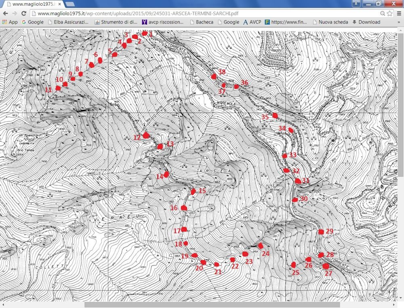Screen dimensions: 404x308
Task: Click red waypoint marker 5 on the map
Action: pos(115,54)
